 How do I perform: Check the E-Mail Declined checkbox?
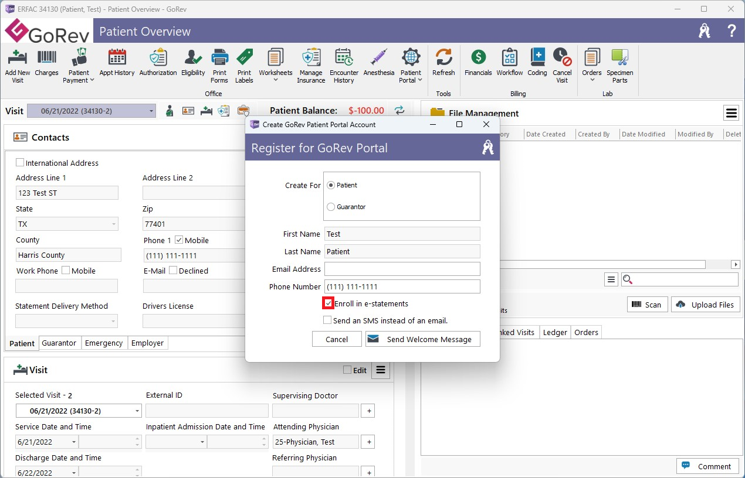pyautogui.click(x=173, y=271)
